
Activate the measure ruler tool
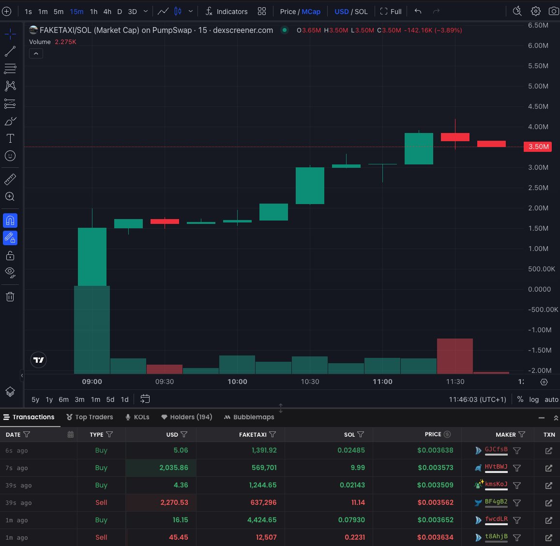click(x=10, y=179)
